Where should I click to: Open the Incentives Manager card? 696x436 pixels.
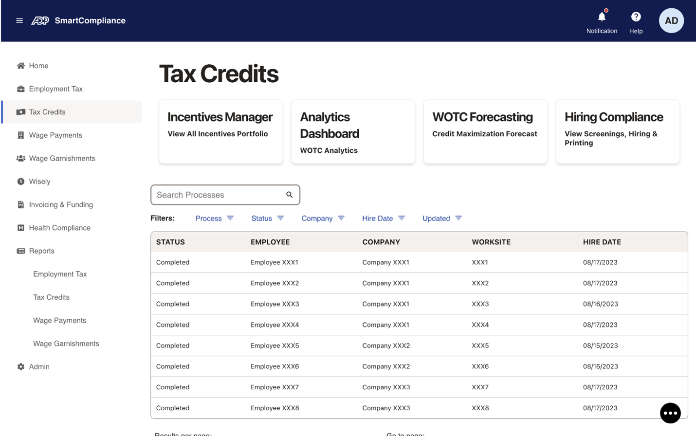coord(220,131)
